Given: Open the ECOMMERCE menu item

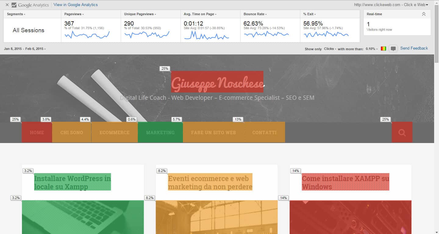Looking at the screenshot, I should coord(115,132).
